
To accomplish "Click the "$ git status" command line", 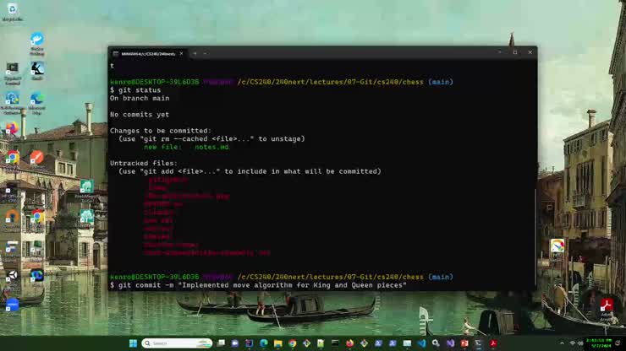I will [135, 90].
